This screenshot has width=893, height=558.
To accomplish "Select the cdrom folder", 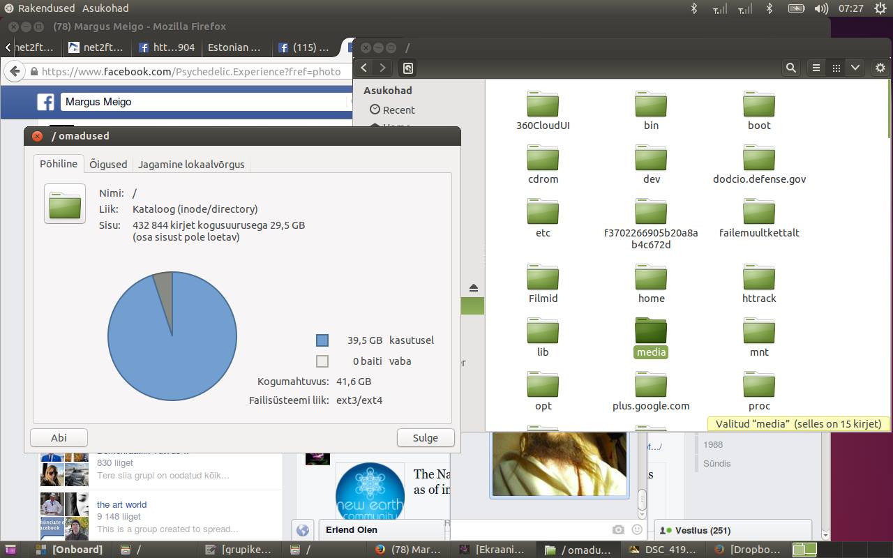I will tap(543, 165).
